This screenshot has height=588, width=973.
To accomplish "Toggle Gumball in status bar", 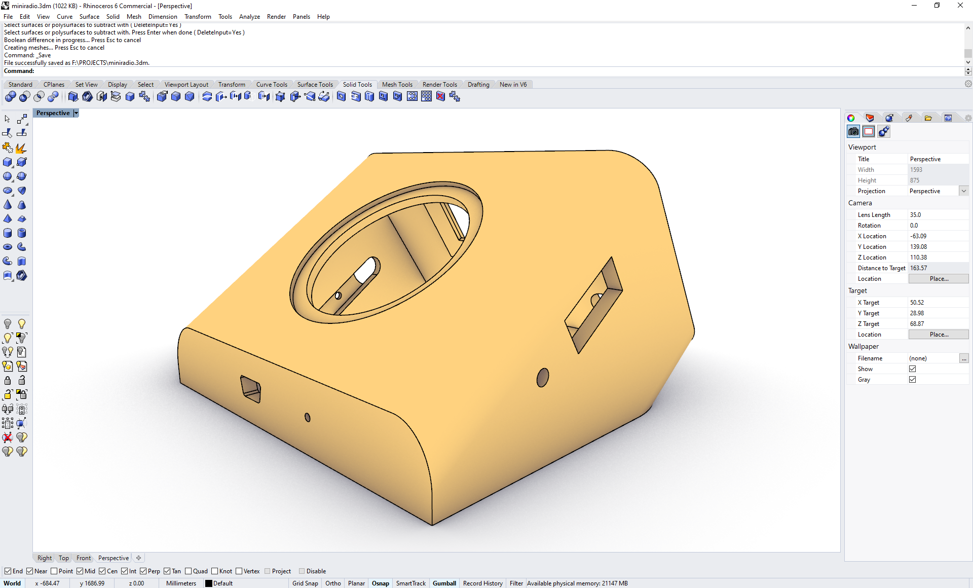I will tap(444, 583).
